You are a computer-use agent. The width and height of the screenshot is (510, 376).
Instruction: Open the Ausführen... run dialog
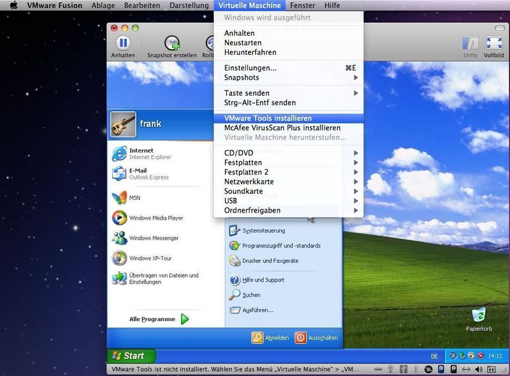(251, 310)
